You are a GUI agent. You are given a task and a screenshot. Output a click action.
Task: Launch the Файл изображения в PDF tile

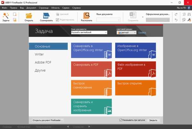point(135,69)
